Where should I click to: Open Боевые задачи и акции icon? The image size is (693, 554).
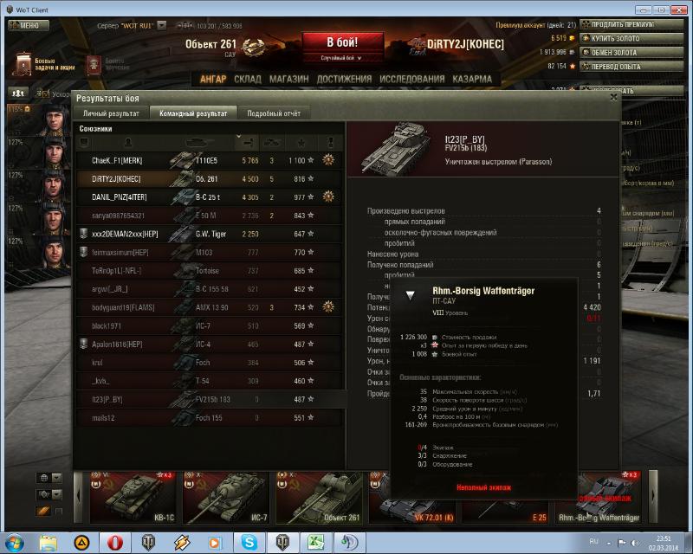pyautogui.click(x=23, y=65)
